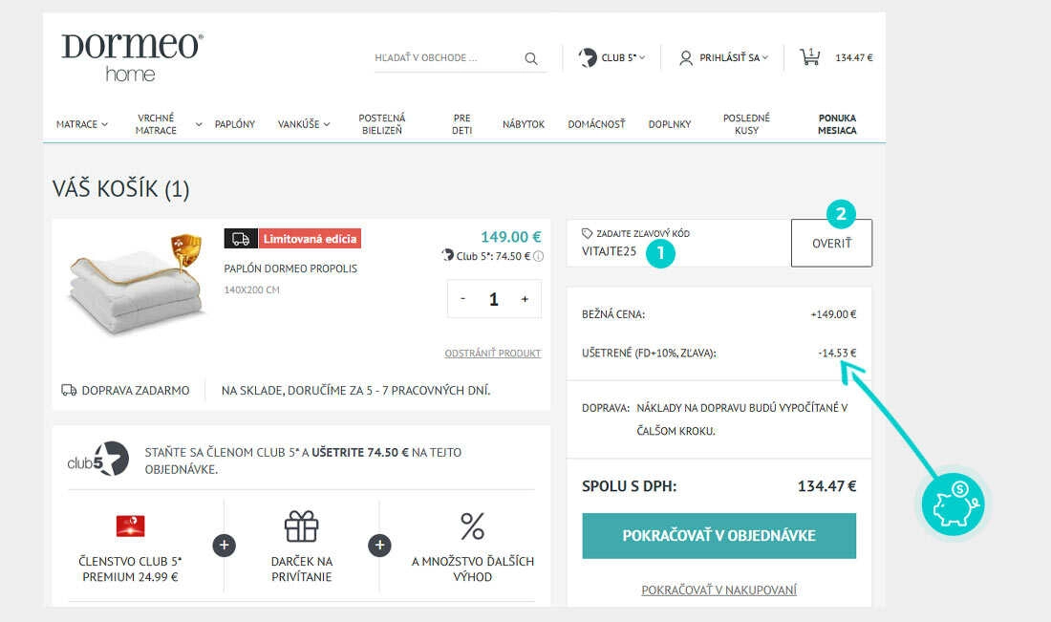Click the user profile icon

click(x=686, y=58)
